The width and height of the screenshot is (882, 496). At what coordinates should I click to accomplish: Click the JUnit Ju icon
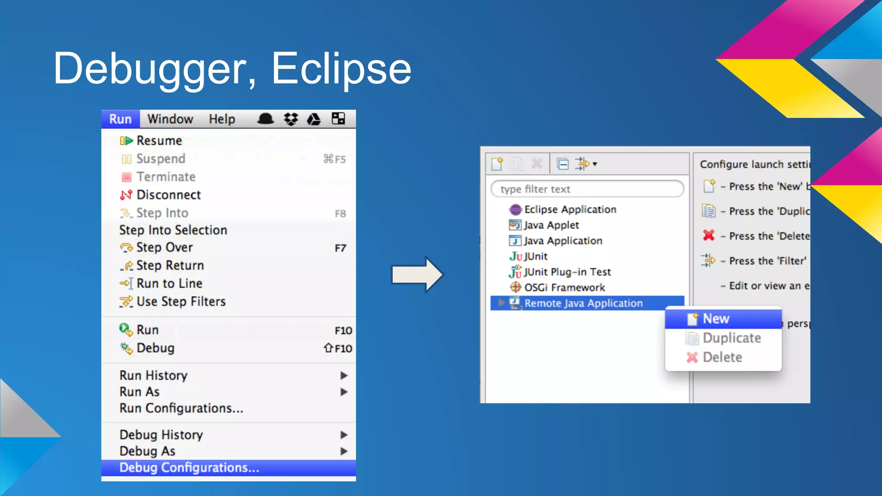point(516,257)
